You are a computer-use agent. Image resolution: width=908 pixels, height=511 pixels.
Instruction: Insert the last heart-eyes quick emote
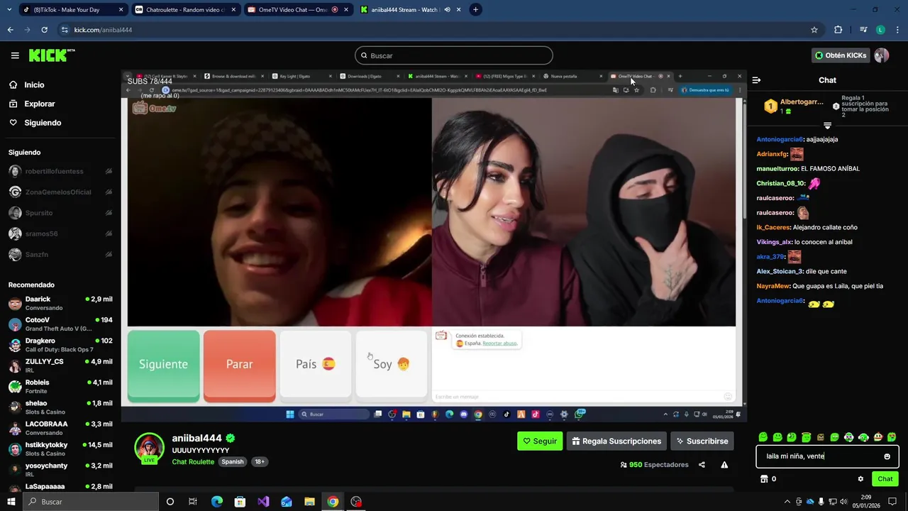(892, 437)
